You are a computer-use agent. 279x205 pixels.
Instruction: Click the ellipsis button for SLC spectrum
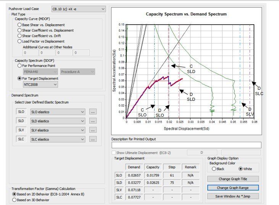point(93,139)
